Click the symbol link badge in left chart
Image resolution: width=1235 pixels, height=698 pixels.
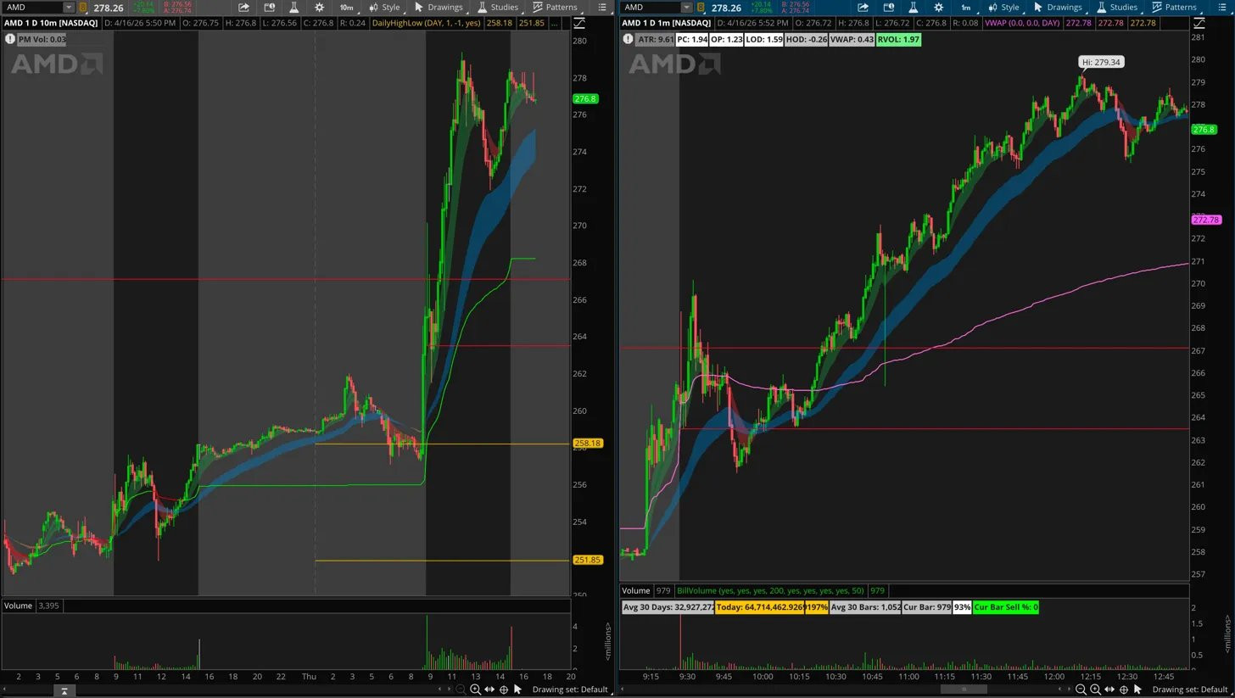(82, 8)
